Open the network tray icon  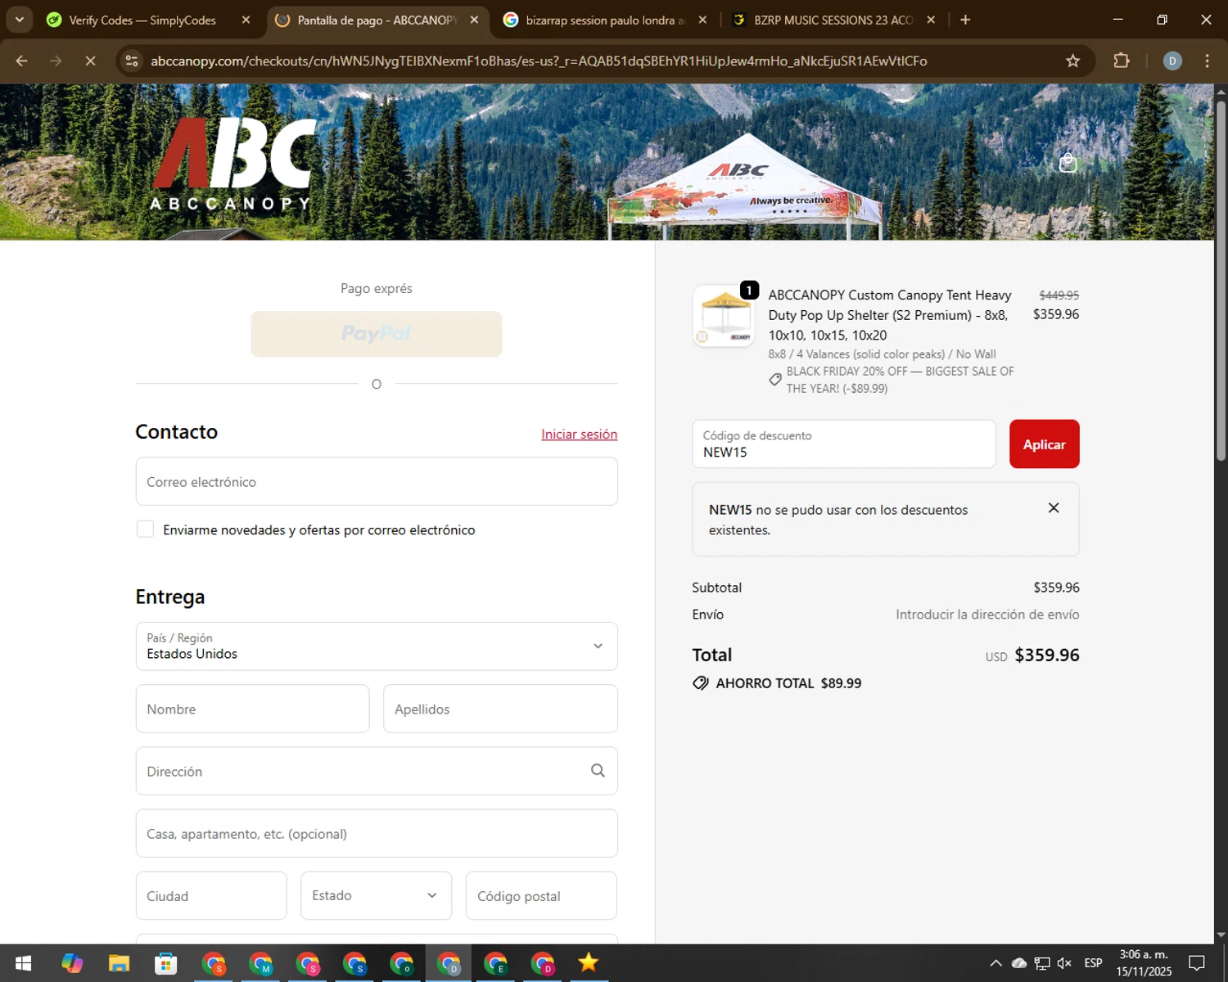pos(1042,963)
